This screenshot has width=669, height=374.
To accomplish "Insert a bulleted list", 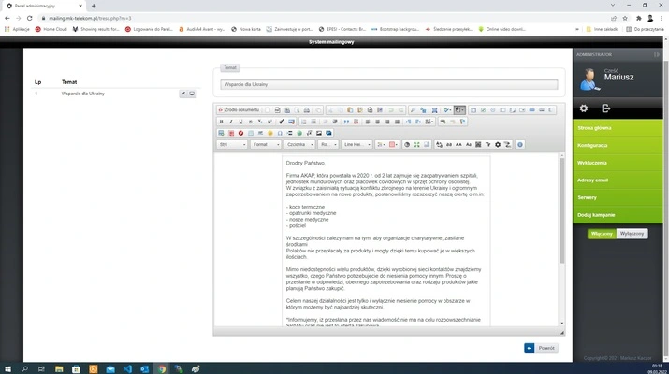I will pos(313,122).
